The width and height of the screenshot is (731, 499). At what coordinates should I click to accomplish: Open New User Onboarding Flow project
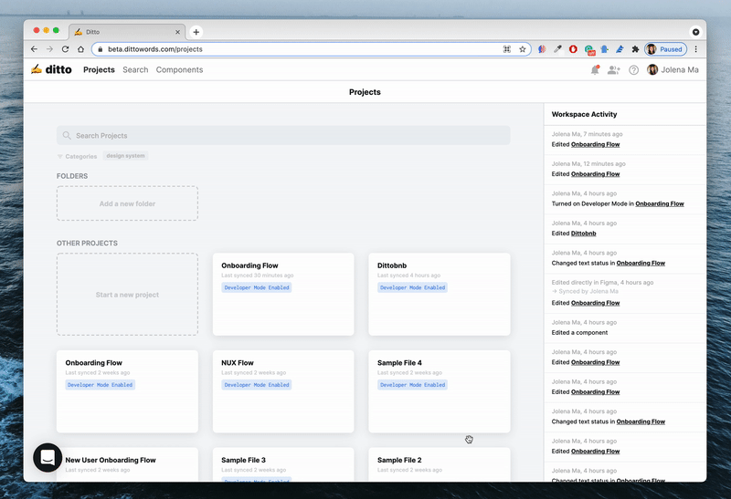tap(127, 464)
